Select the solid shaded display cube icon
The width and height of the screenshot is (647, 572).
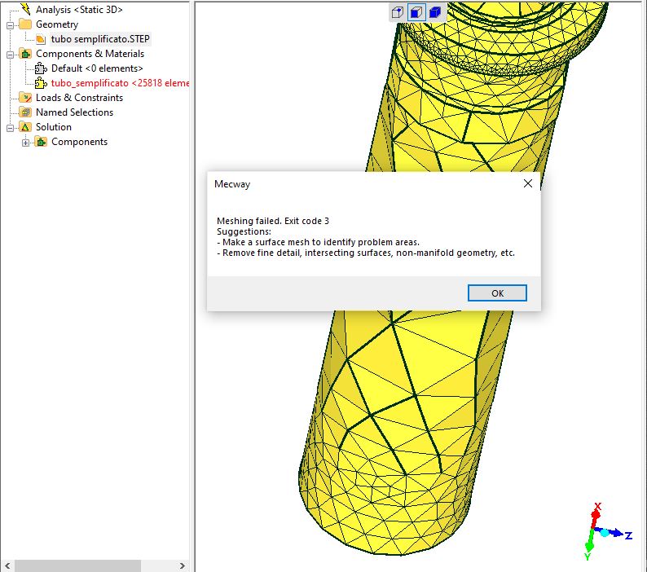point(435,12)
